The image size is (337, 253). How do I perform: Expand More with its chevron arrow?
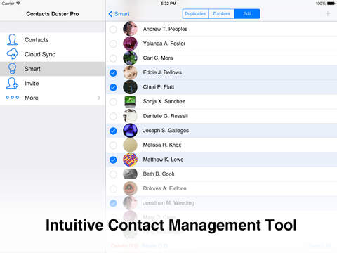pos(99,98)
